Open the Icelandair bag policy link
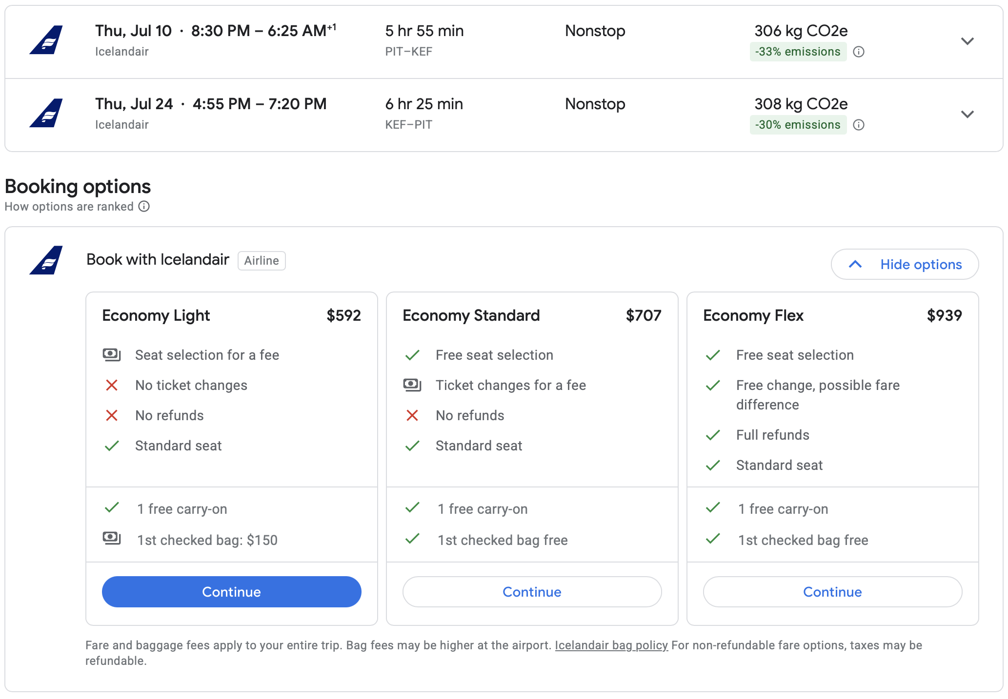This screenshot has width=1008, height=699. [x=611, y=645]
